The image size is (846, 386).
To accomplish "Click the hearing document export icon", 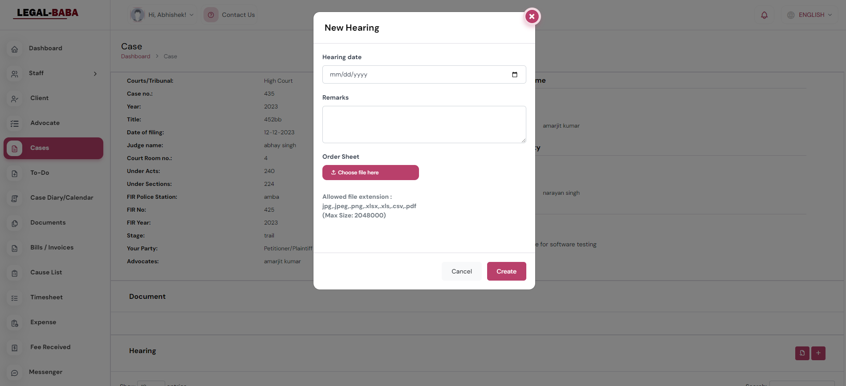I will point(802,353).
